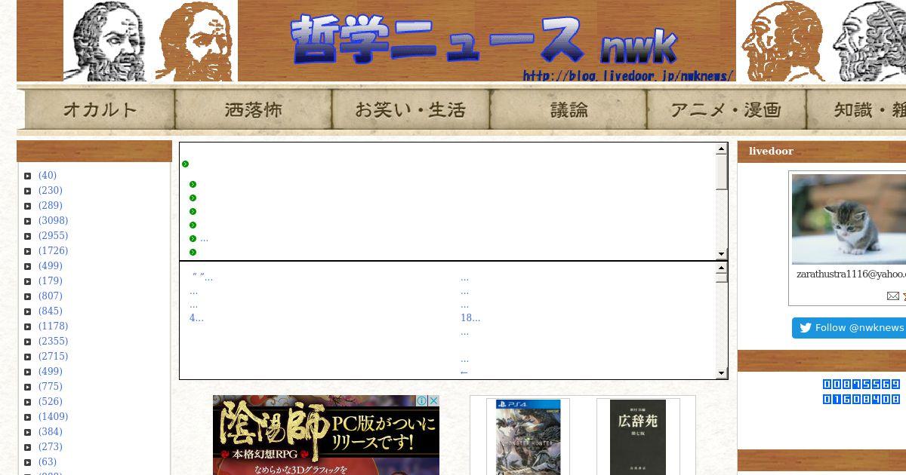Open the アニメ・漫画 navigation tab
The height and width of the screenshot is (475, 906).
[726, 110]
